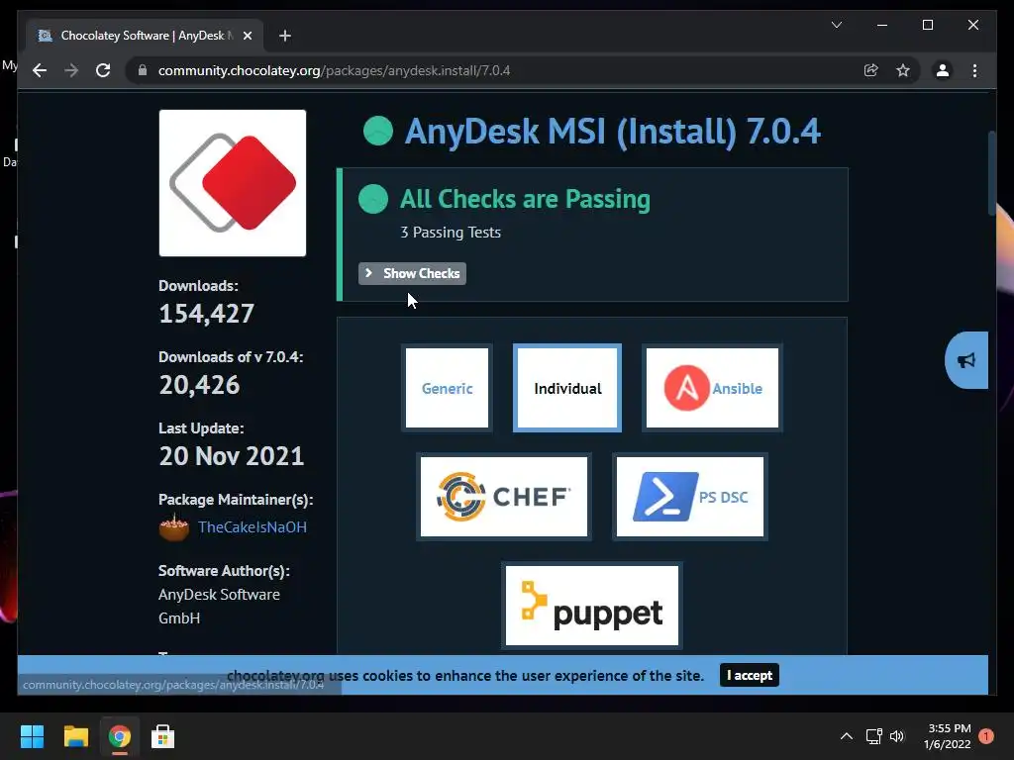Click the volume speaker tray icon
The height and width of the screenshot is (760, 1014).
point(897,736)
